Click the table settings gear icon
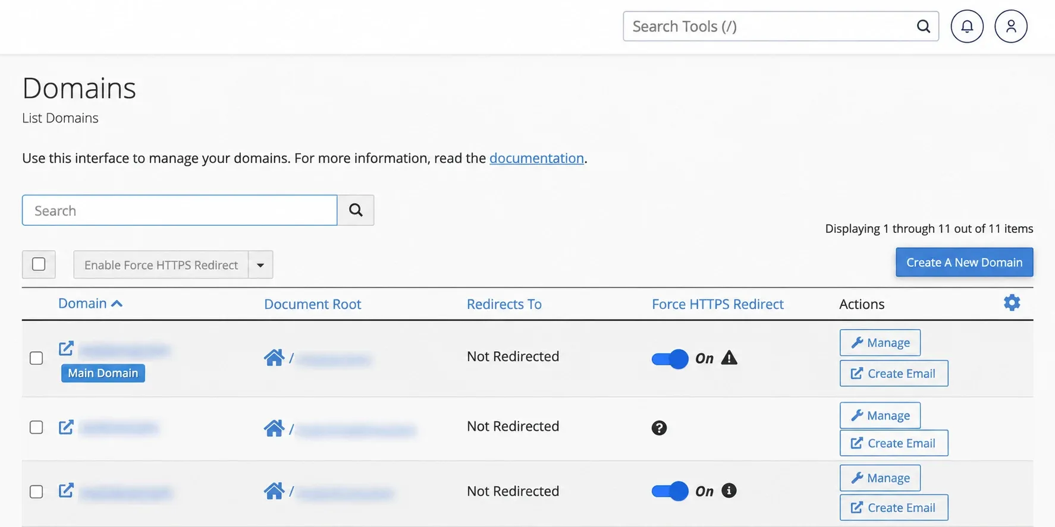 [x=1012, y=303]
